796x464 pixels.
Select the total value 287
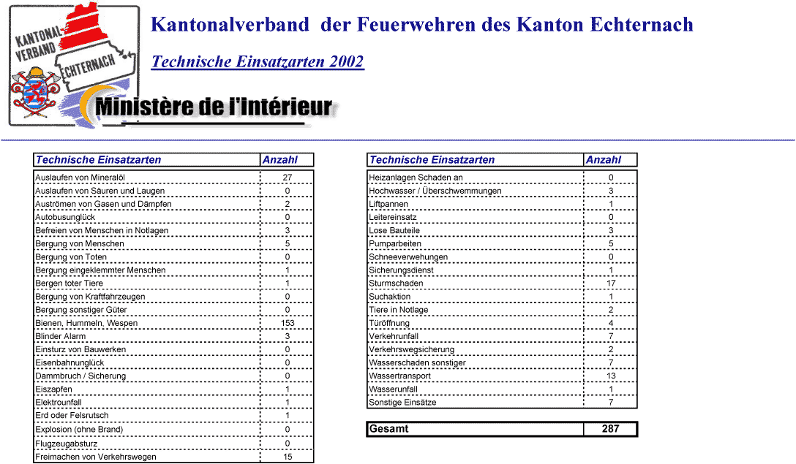[x=611, y=428]
